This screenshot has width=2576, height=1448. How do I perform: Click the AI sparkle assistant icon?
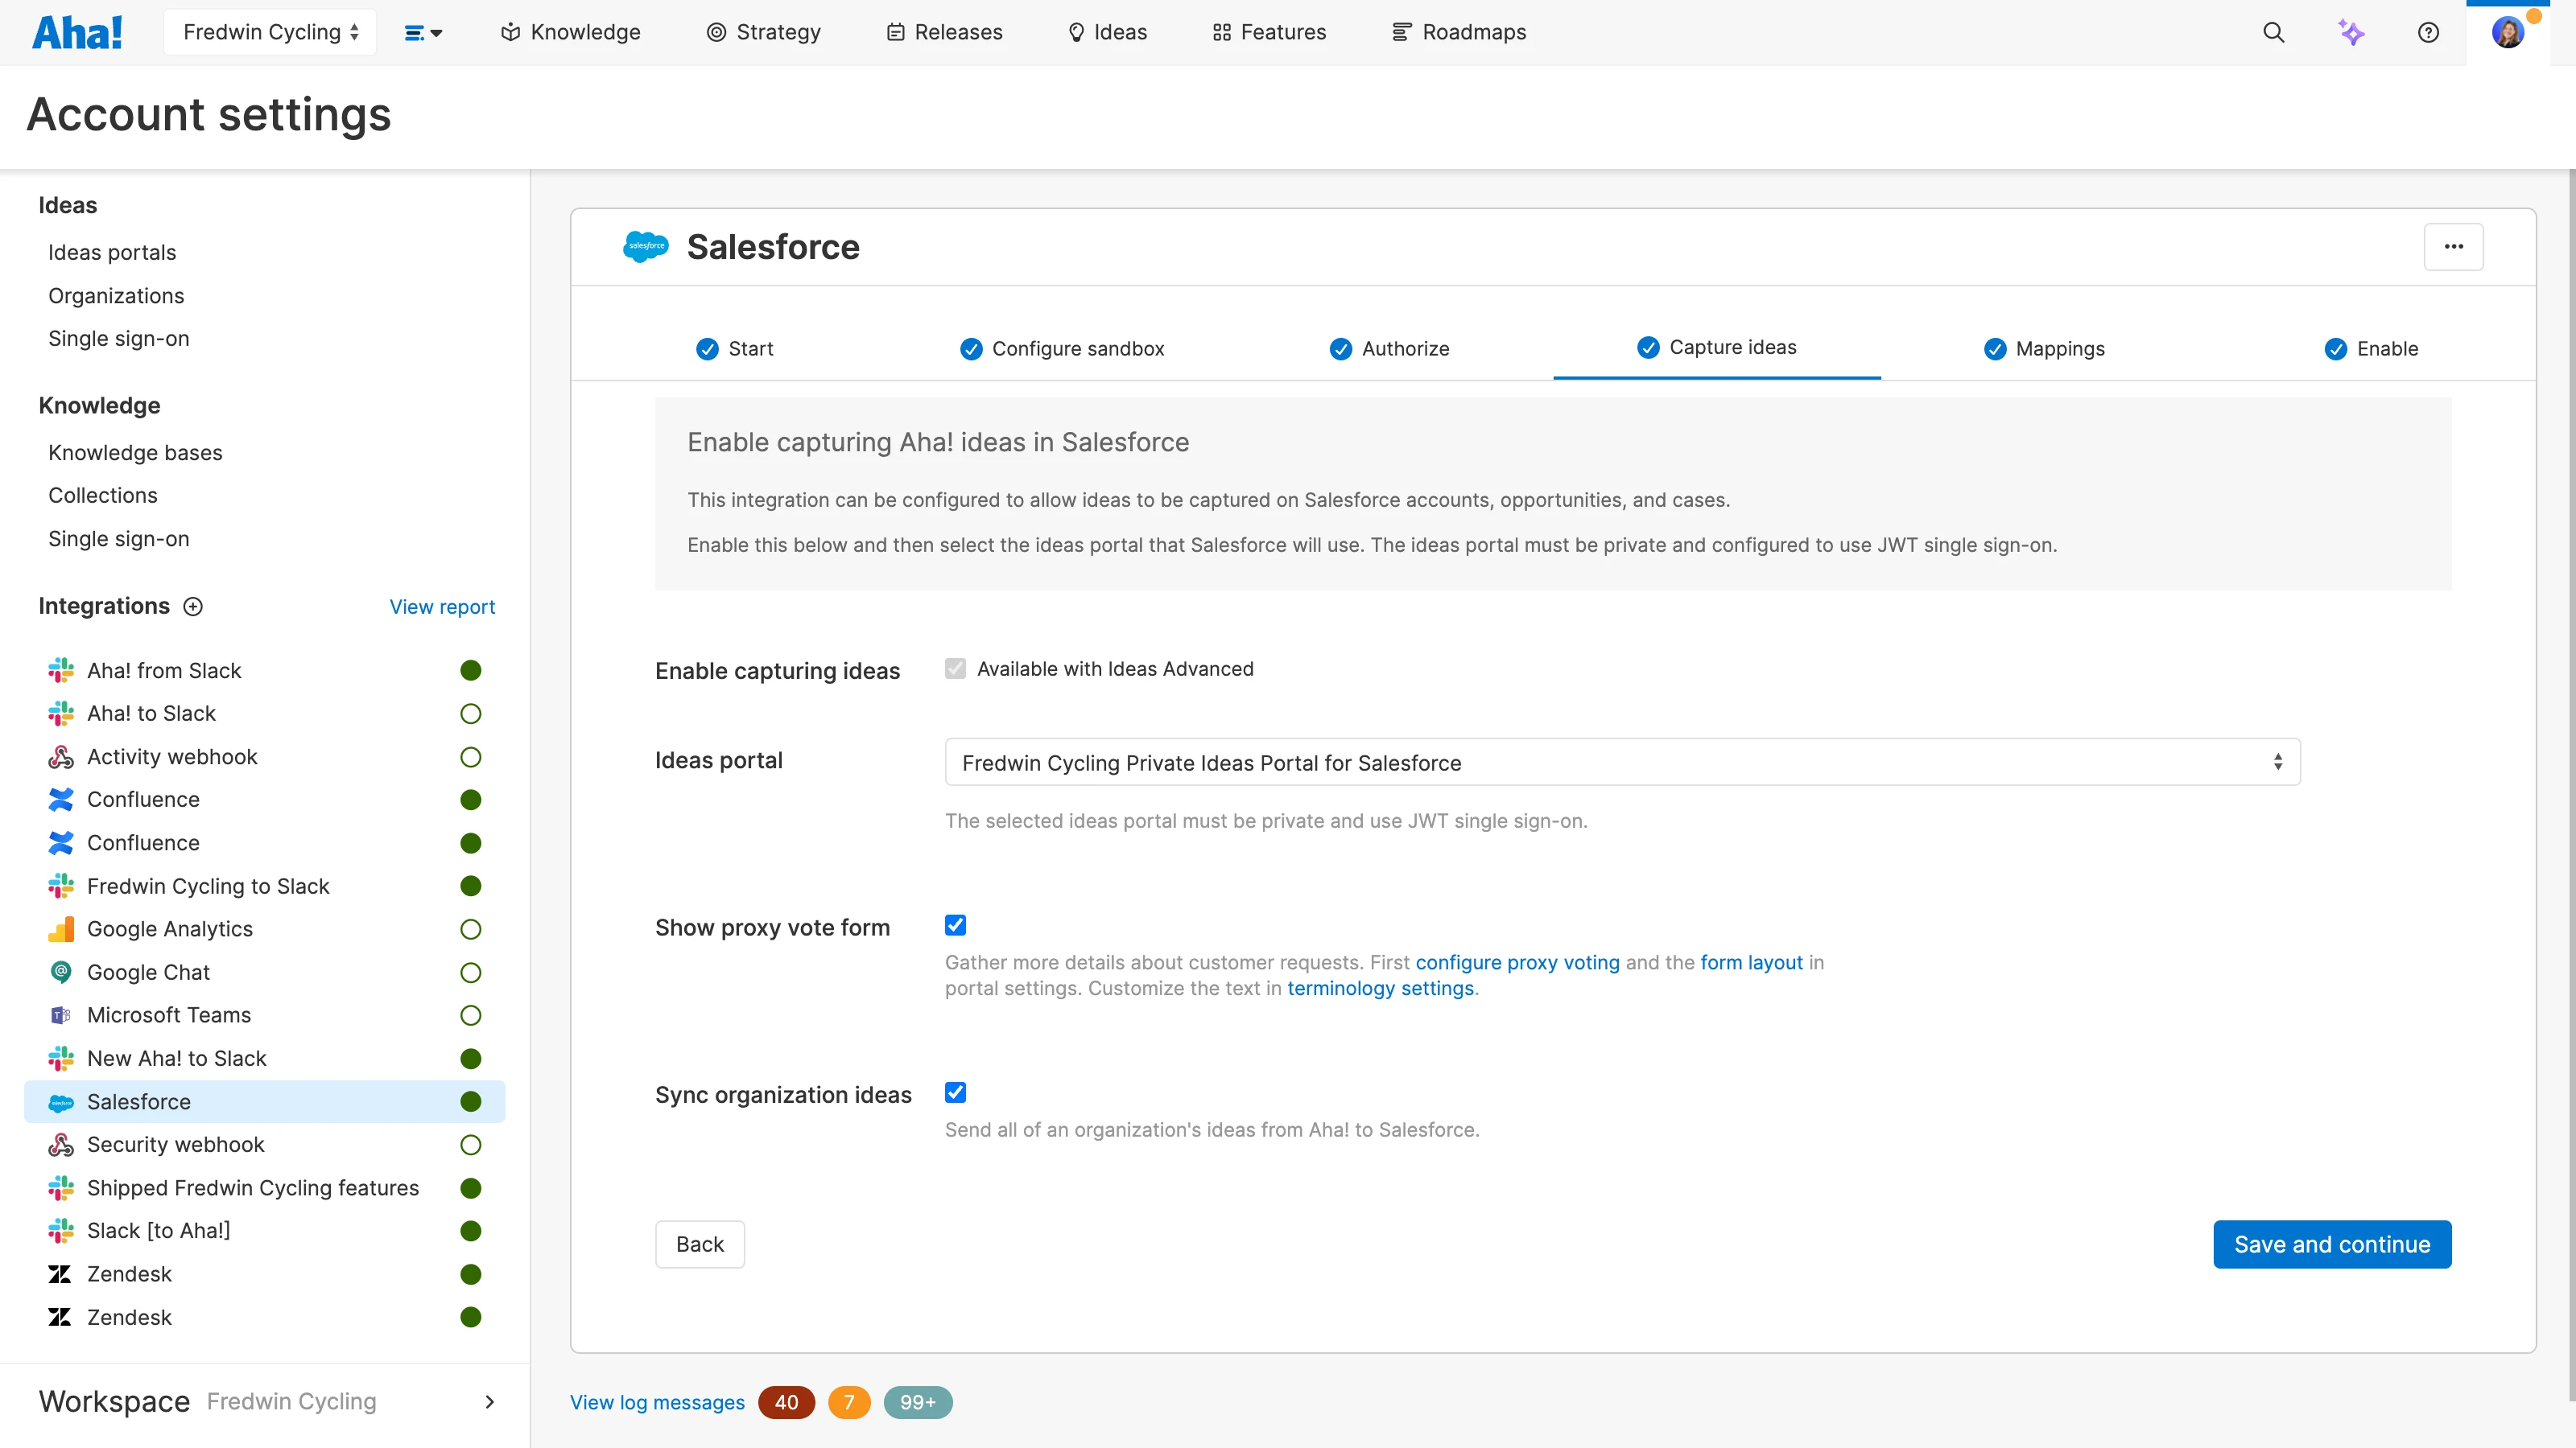point(2351,32)
